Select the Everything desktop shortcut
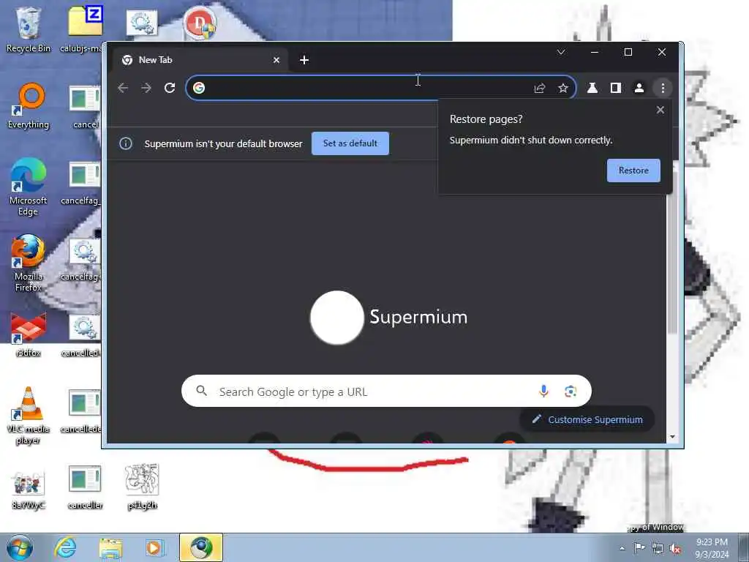 29,106
